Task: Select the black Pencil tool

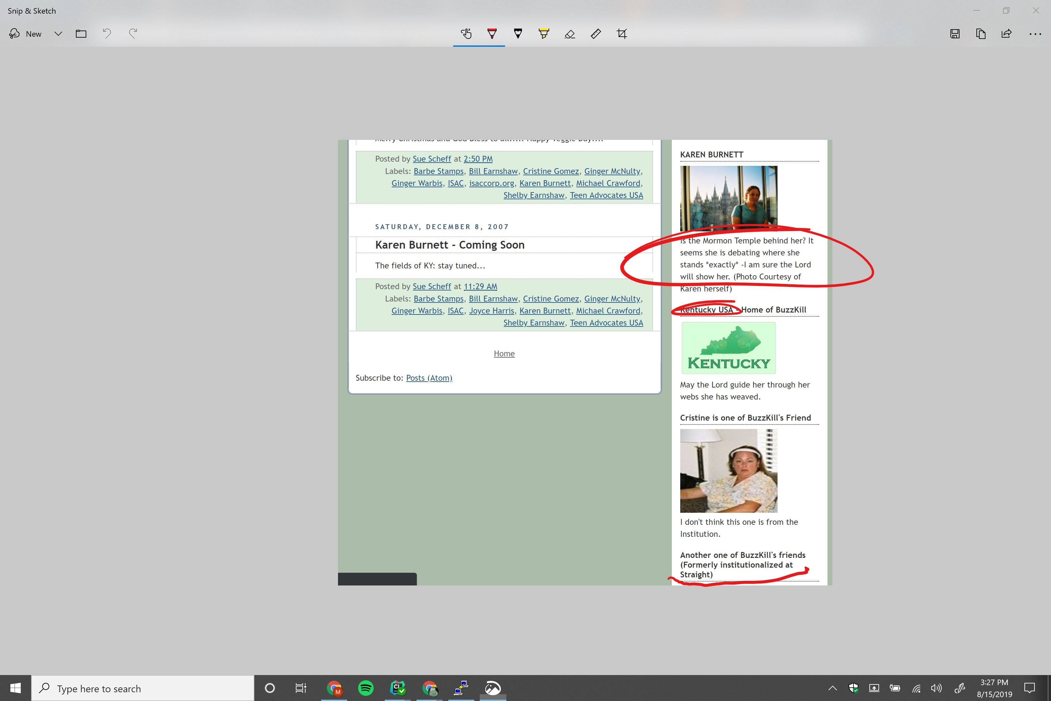Action: pos(518,33)
